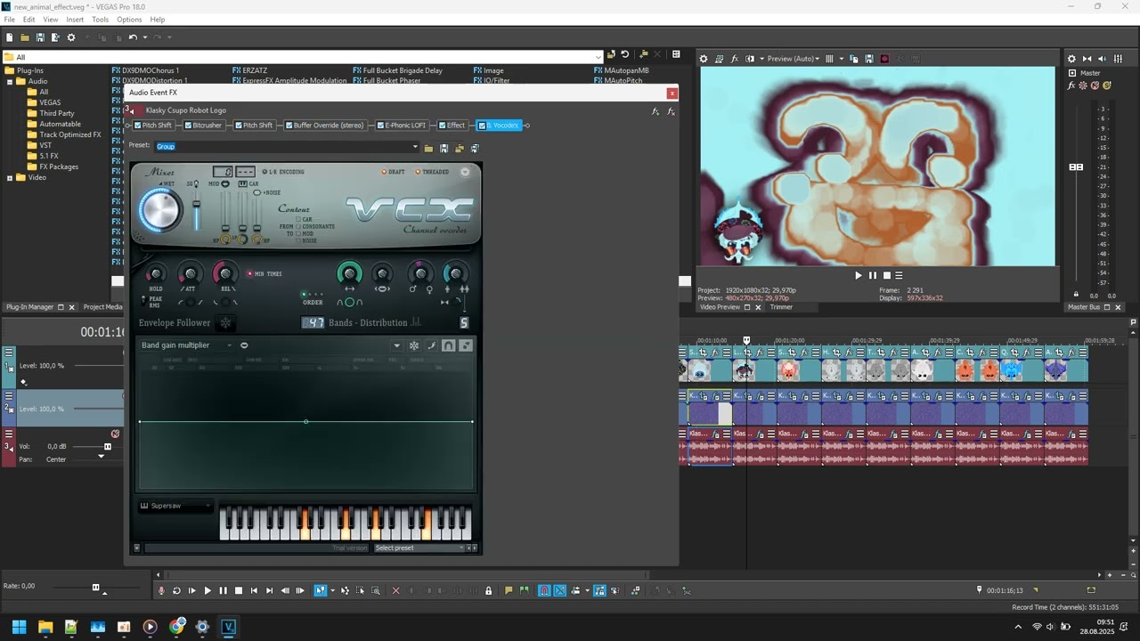1140x641 pixels.
Task: Toggle the snapping magnet icon
Action: point(544,590)
